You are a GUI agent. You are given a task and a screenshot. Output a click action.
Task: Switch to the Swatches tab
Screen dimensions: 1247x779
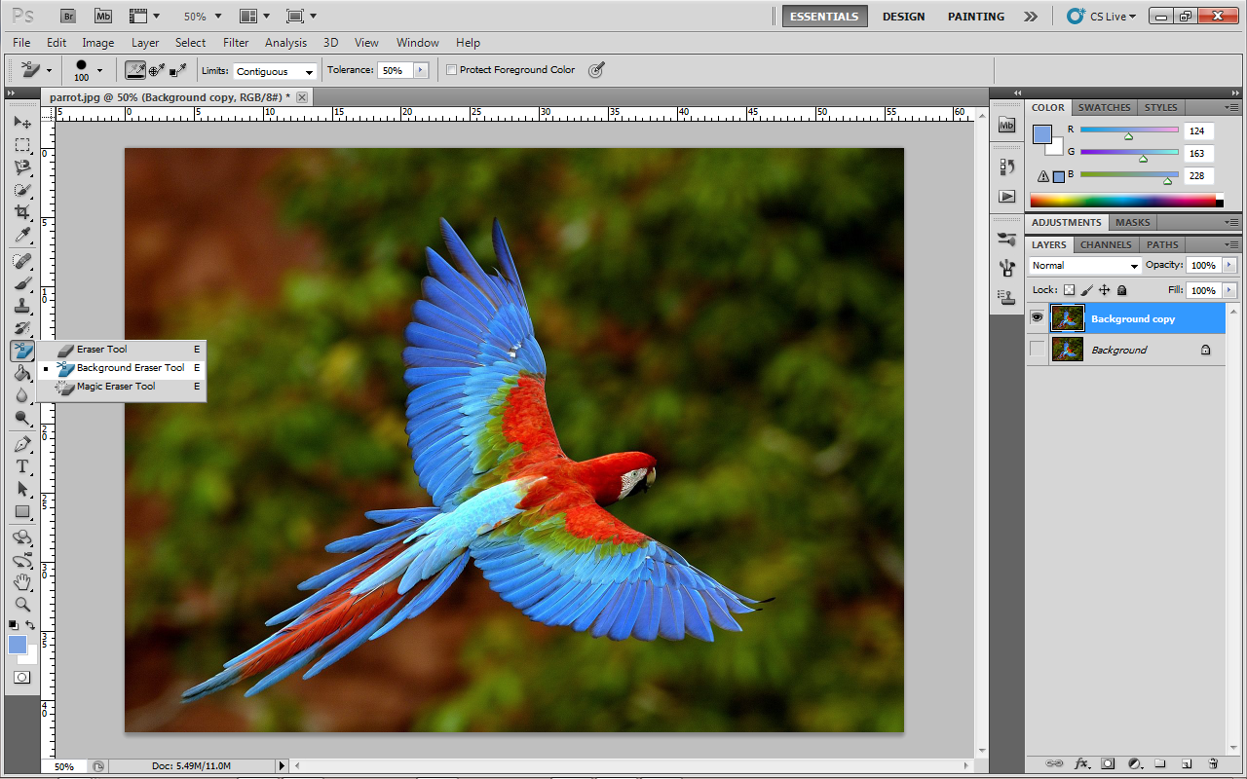1104,107
